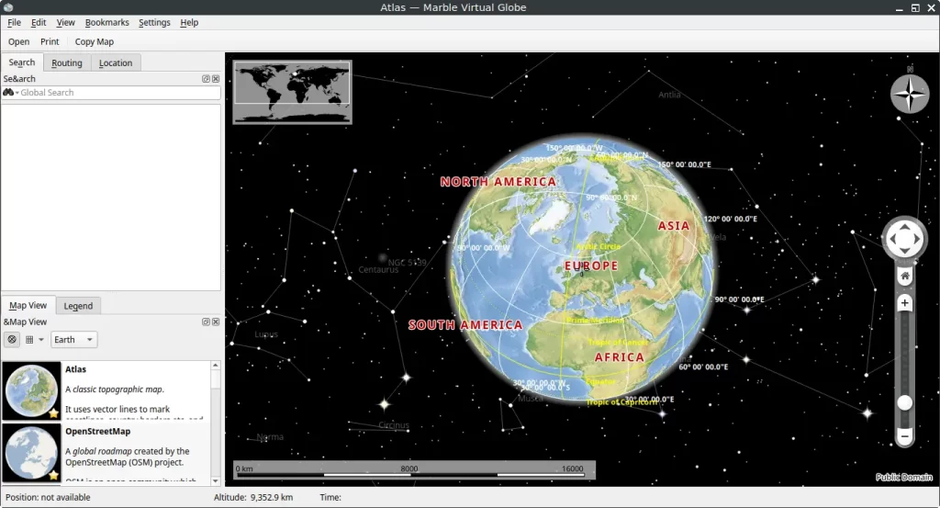Go to home location via house icon
This screenshot has height=508, width=940.
point(904,276)
